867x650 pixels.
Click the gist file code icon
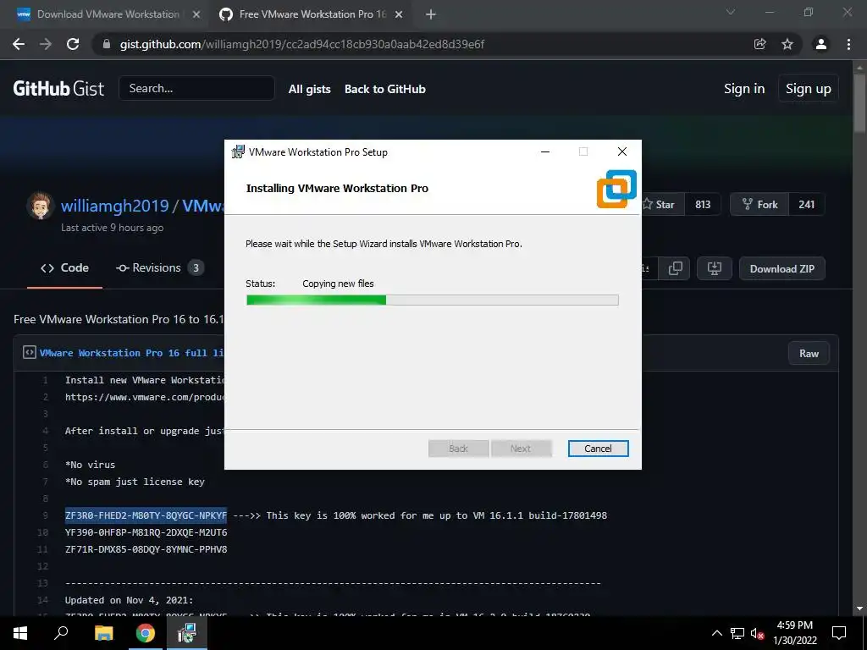(30, 353)
